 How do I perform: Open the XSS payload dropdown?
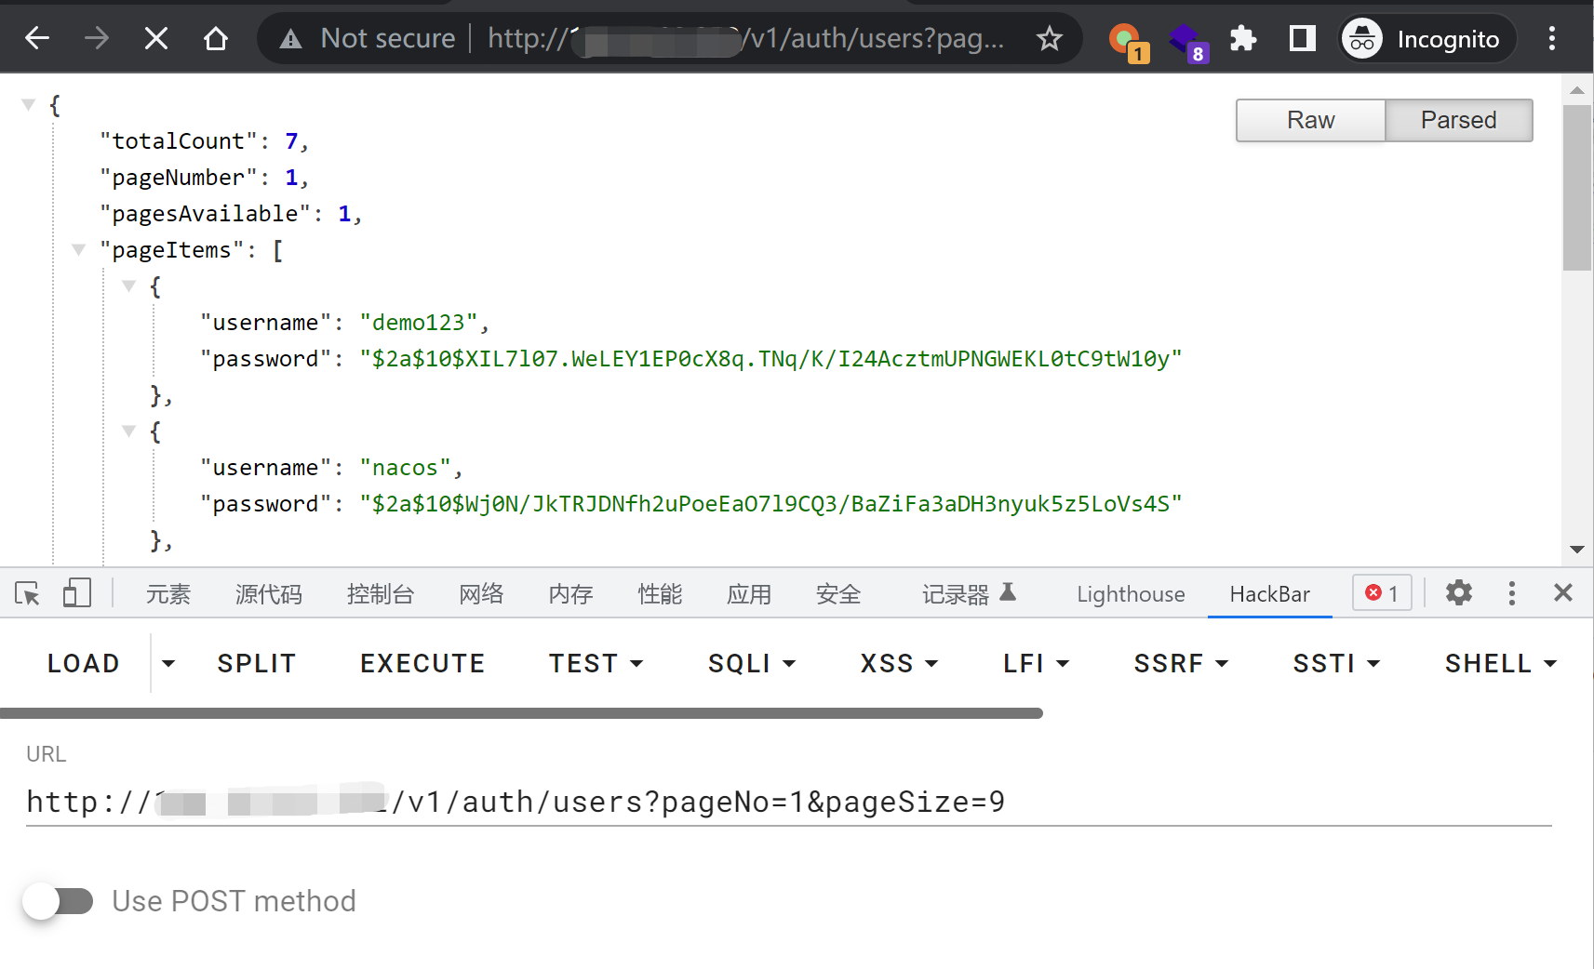[899, 663]
